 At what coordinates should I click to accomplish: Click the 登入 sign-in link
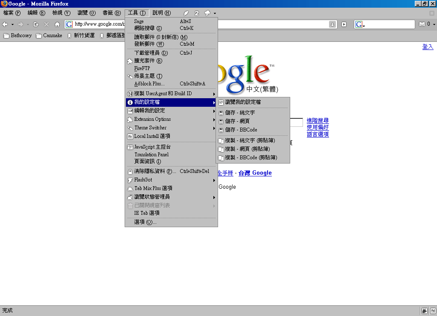pyautogui.click(x=428, y=47)
